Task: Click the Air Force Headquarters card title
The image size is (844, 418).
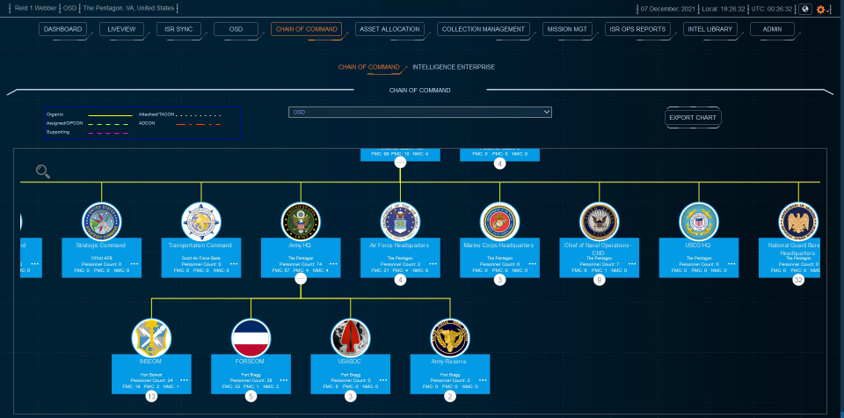Action: (400, 246)
